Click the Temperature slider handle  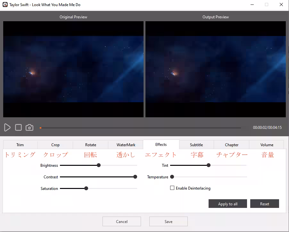pos(172,177)
